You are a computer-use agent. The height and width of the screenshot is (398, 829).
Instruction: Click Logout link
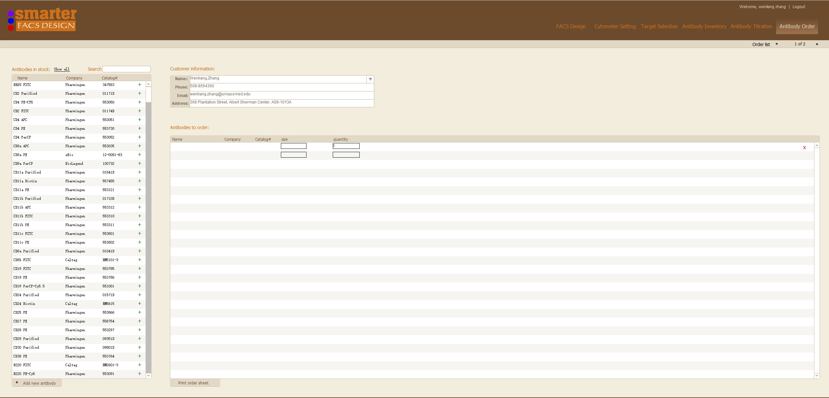click(x=799, y=6)
